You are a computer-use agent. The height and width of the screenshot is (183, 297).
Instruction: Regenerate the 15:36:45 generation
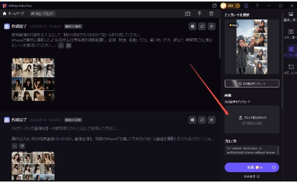(202, 27)
